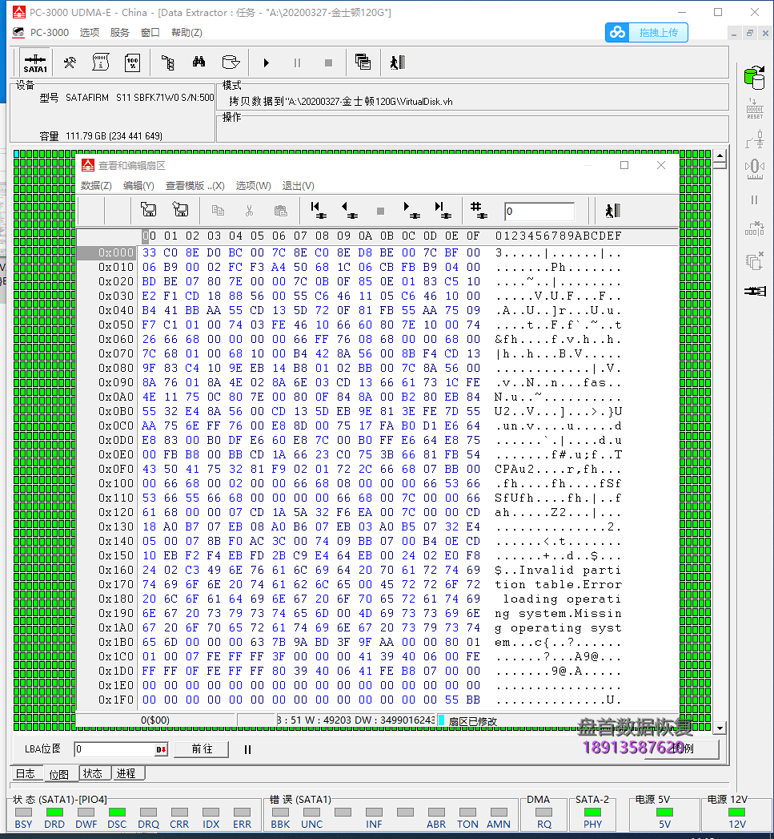774x839 pixels.
Task: Click the pause icon next to 前往
Action: 247,749
